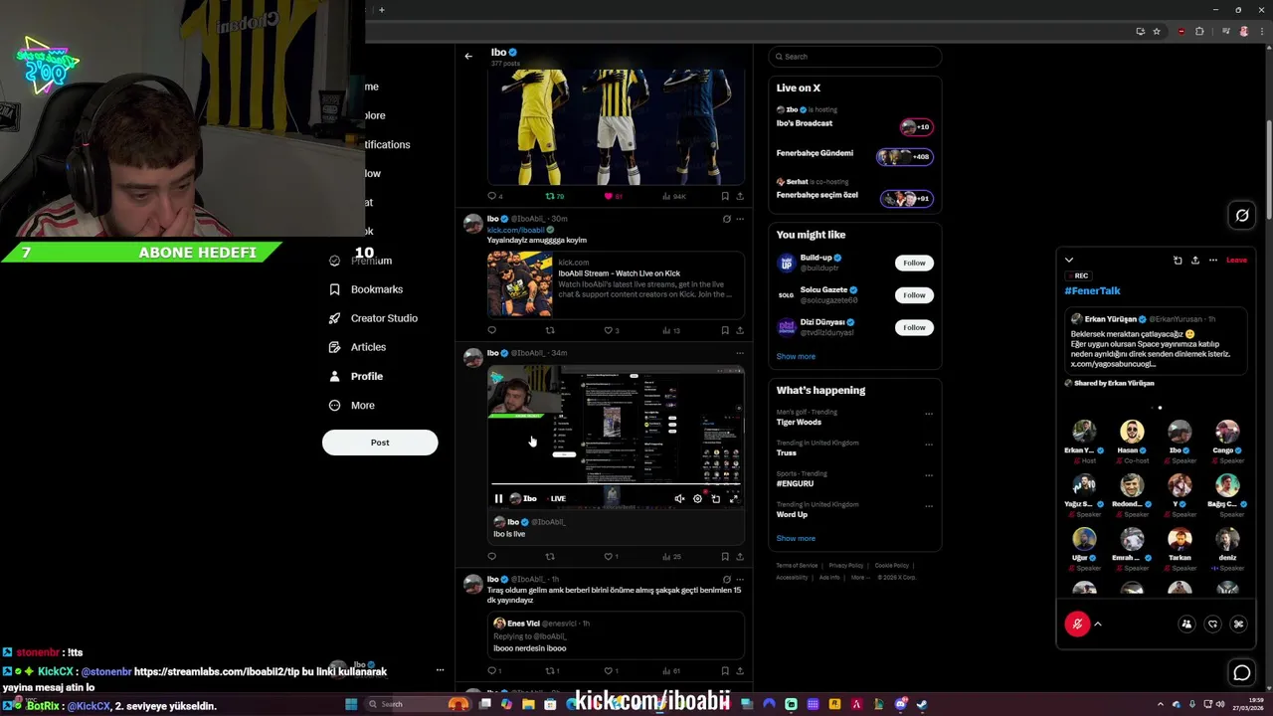
Task: Open the More menu in sidebar
Action: [351, 405]
